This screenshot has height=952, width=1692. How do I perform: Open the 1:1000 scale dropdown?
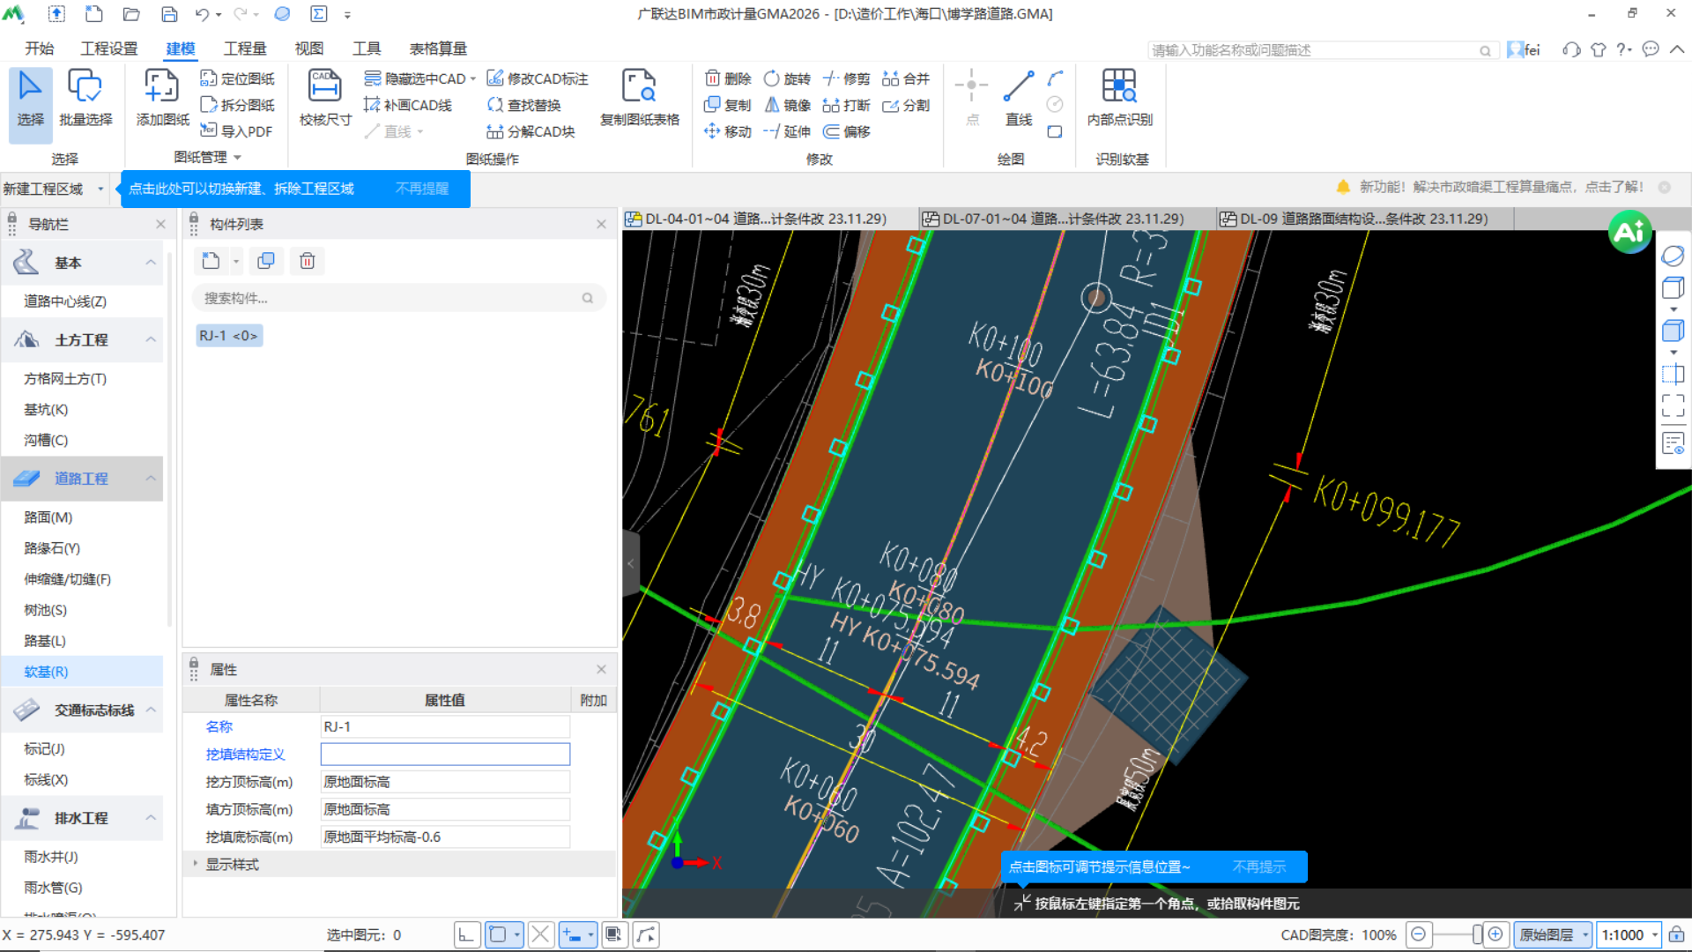pyautogui.click(x=1655, y=934)
